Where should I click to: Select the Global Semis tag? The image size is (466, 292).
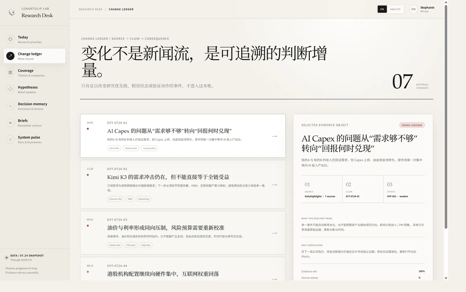[x=131, y=148]
